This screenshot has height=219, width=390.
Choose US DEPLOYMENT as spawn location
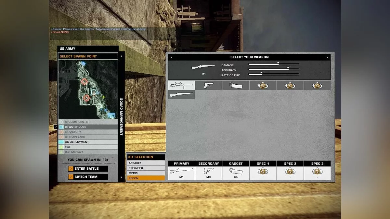tap(78, 142)
